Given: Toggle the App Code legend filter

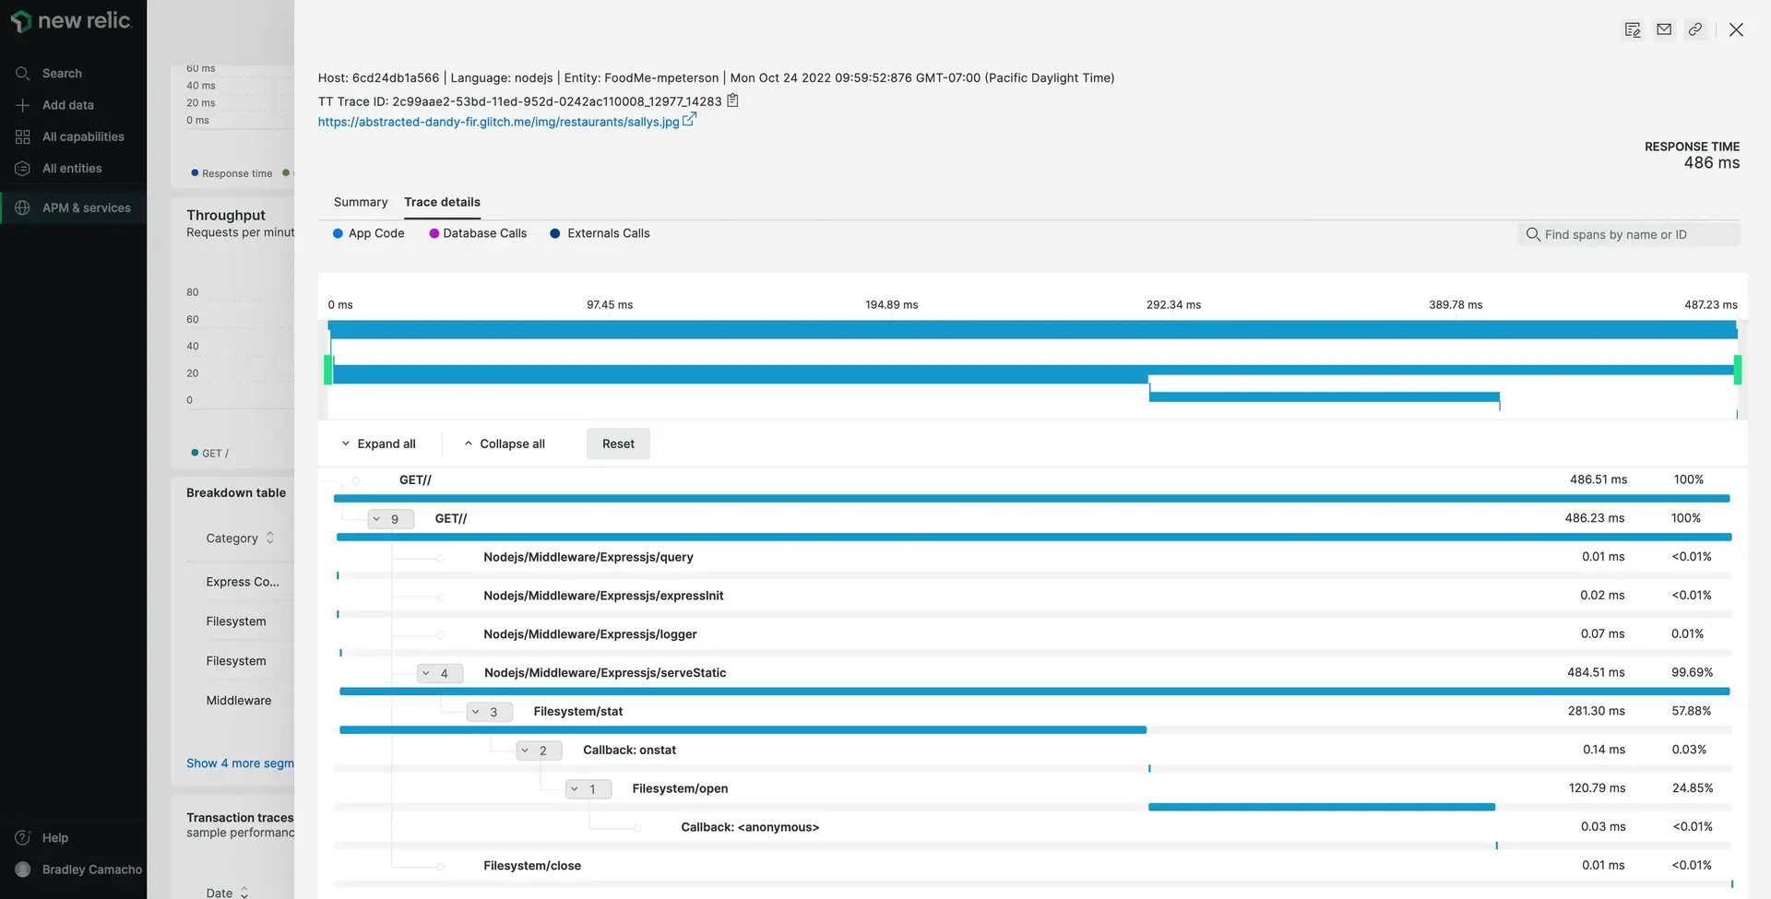Looking at the screenshot, I should coord(368,233).
